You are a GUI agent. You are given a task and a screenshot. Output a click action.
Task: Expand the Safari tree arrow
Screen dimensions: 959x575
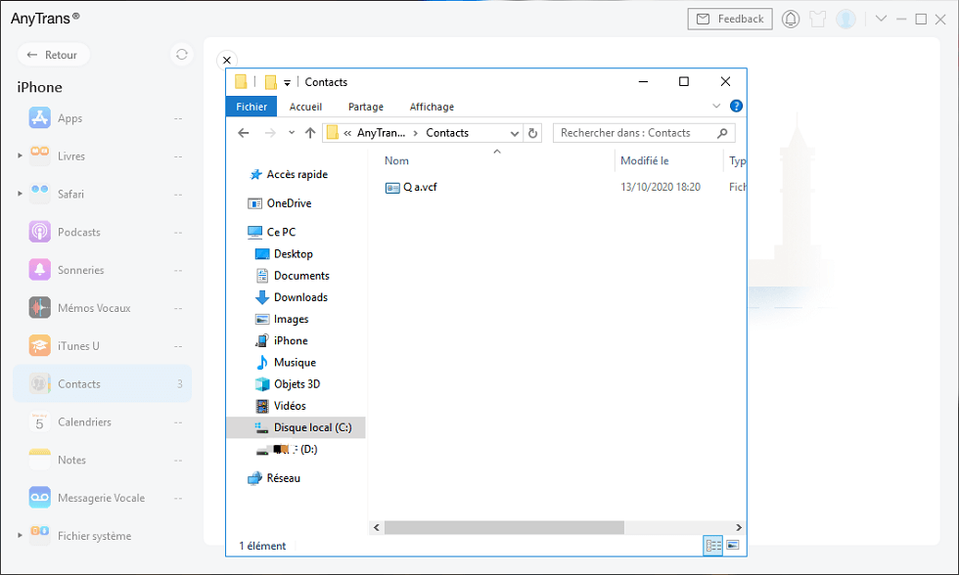[20, 194]
